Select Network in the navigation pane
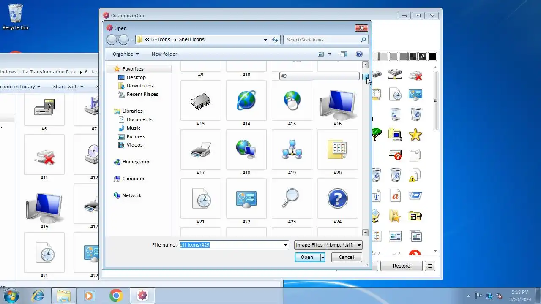541x304 pixels. [x=132, y=195]
